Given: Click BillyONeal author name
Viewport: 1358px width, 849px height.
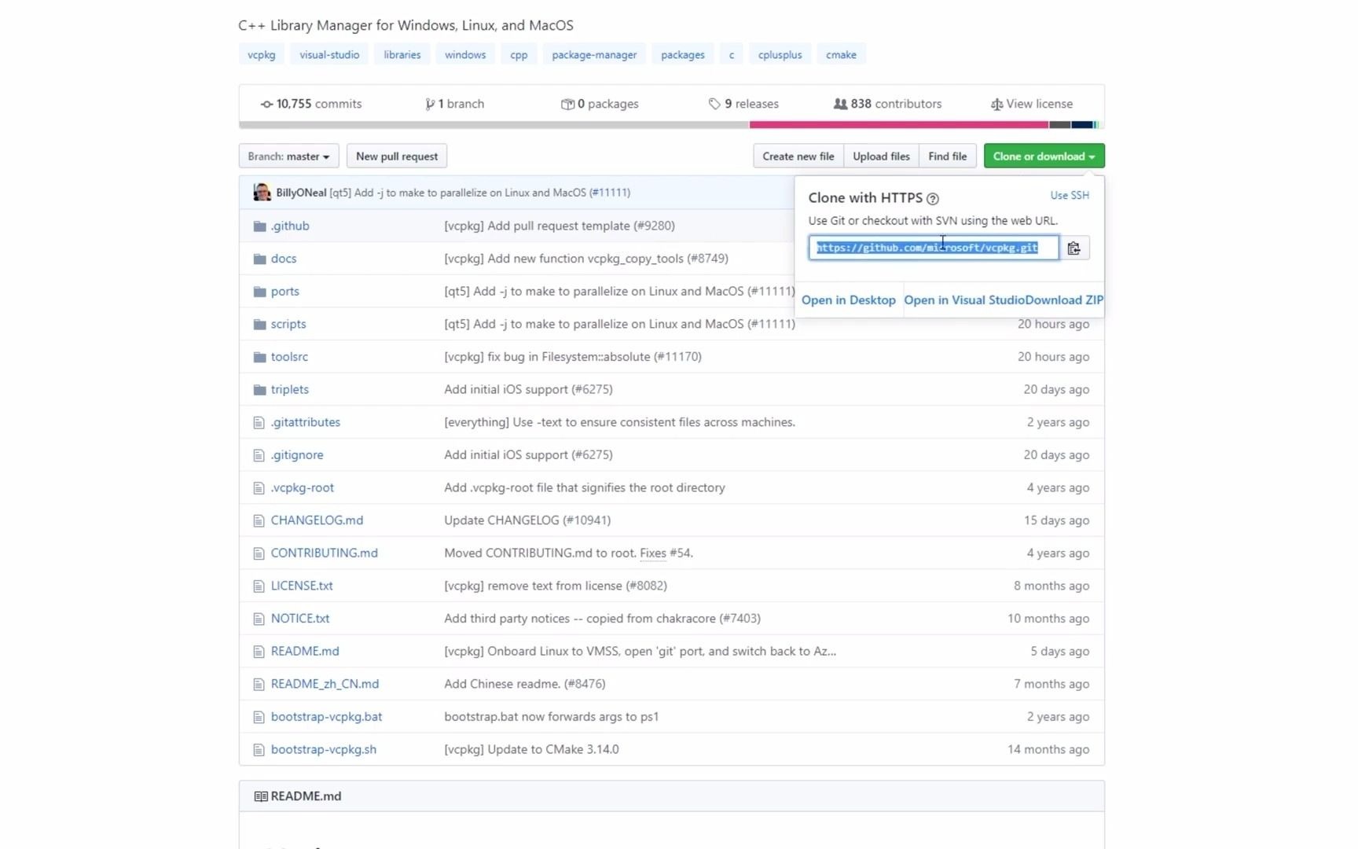Looking at the screenshot, I should point(301,193).
